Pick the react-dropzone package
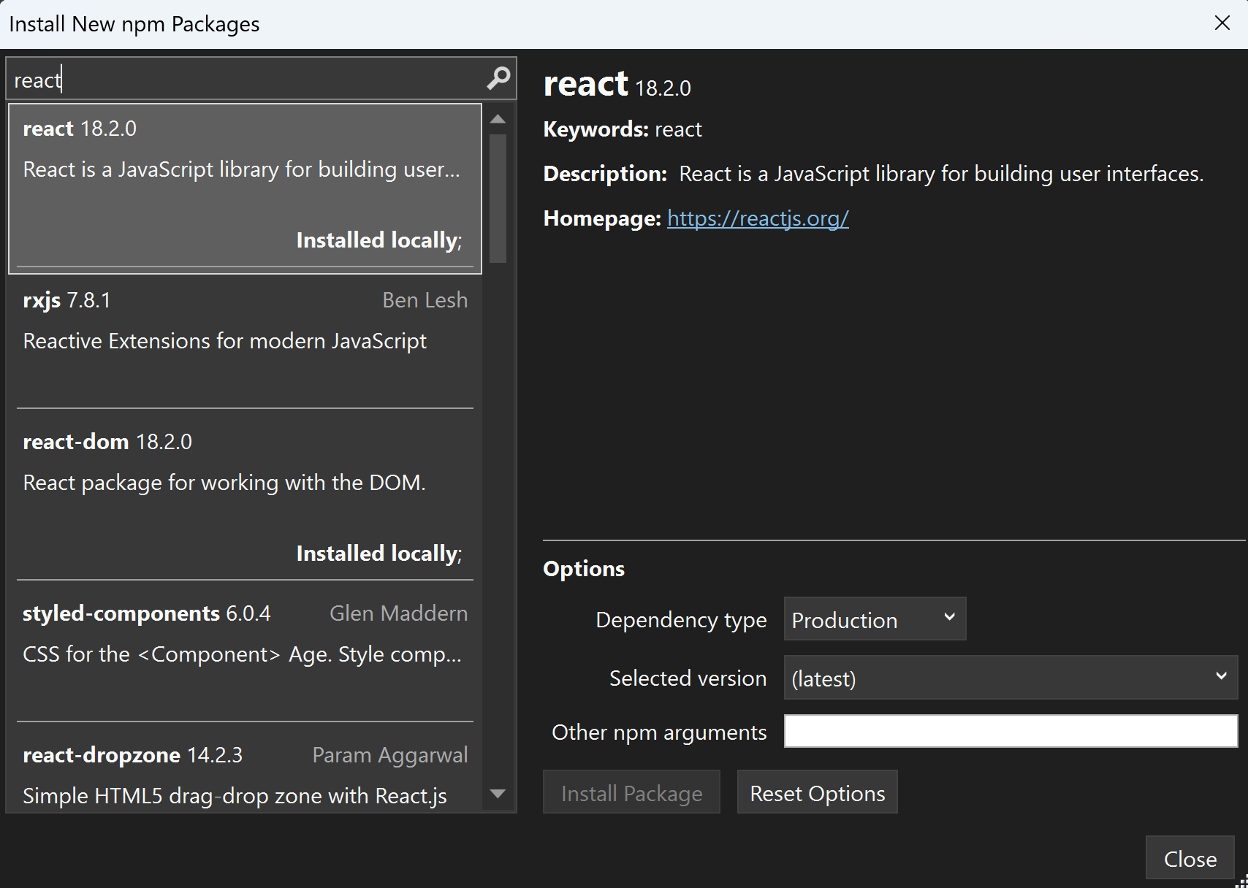The height and width of the screenshot is (888, 1248). pos(244,774)
